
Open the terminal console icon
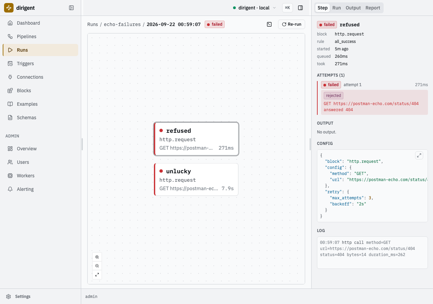pyautogui.click(x=269, y=24)
